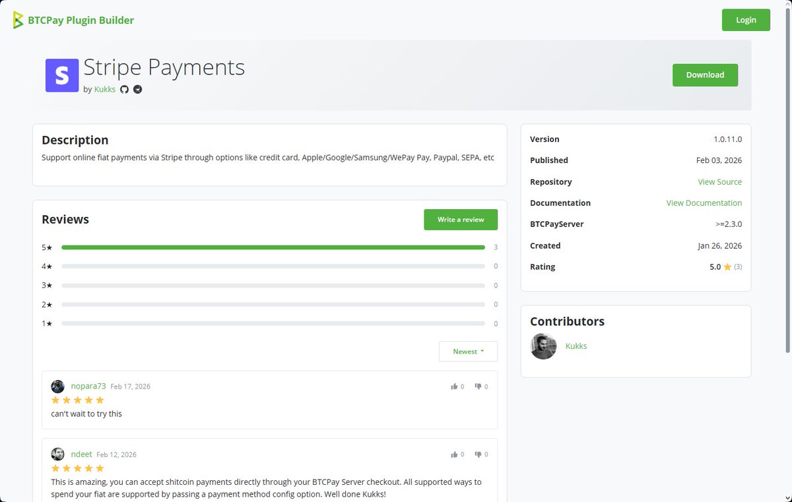The width and height of the screenshot is (792, 502).
Task: Thumbs down nopara73's review
Action: click(x=478, y=387)
